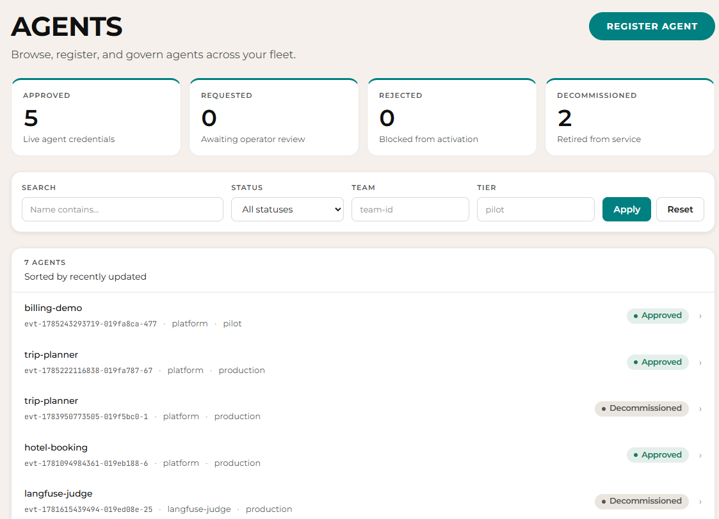This screenshot has height=519, width=719.
Task: Expand the billing-demo row chevron
Action: pos(700,316)
